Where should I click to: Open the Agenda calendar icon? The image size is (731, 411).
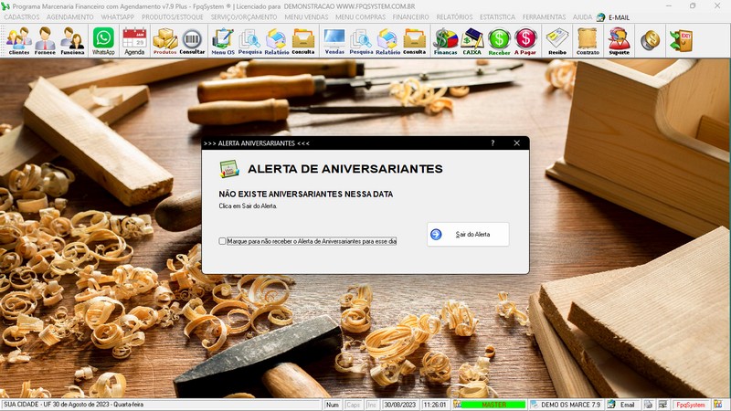click(134, 40)
